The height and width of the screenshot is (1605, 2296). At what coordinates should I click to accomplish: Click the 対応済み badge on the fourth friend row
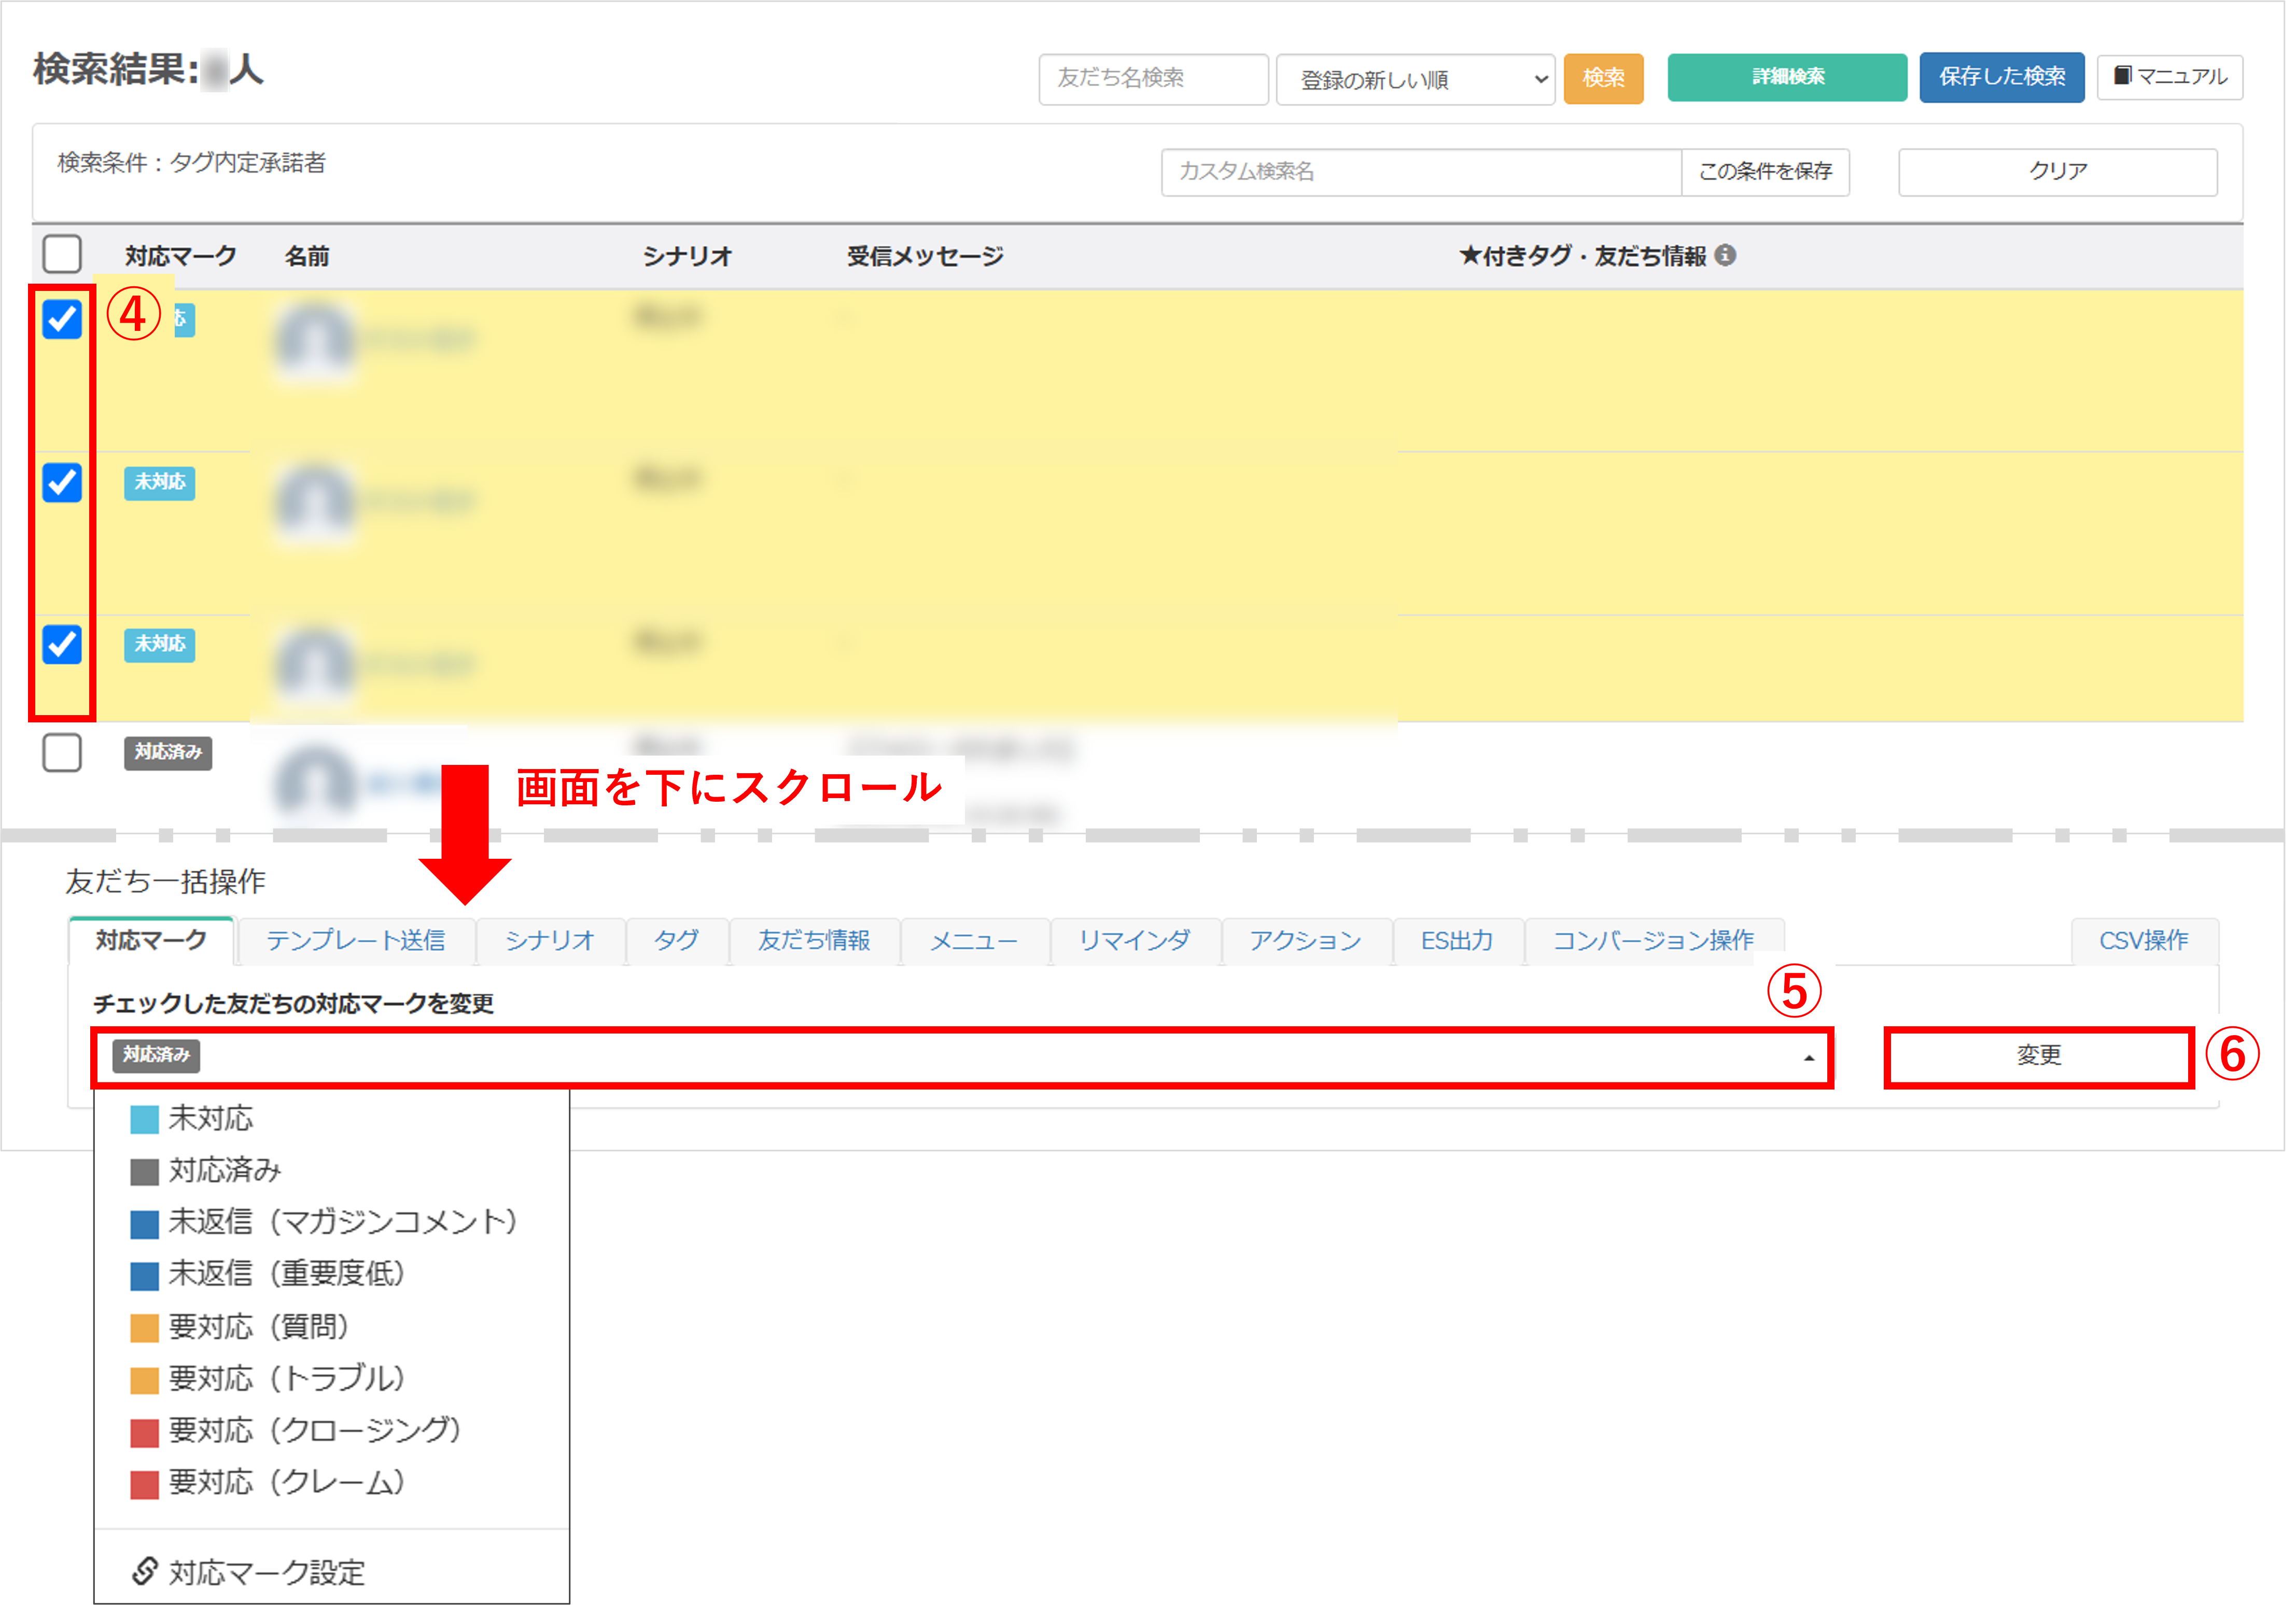[168, 754]
